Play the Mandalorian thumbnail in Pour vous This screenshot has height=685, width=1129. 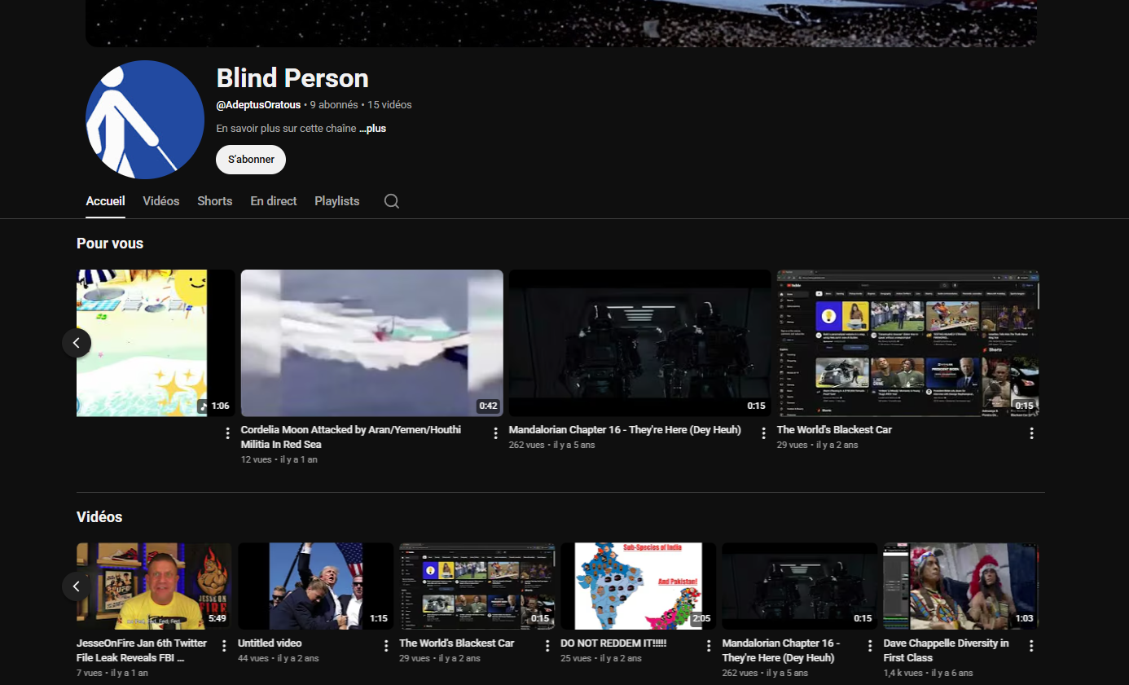pyautogui.click(x=640, y=343)
